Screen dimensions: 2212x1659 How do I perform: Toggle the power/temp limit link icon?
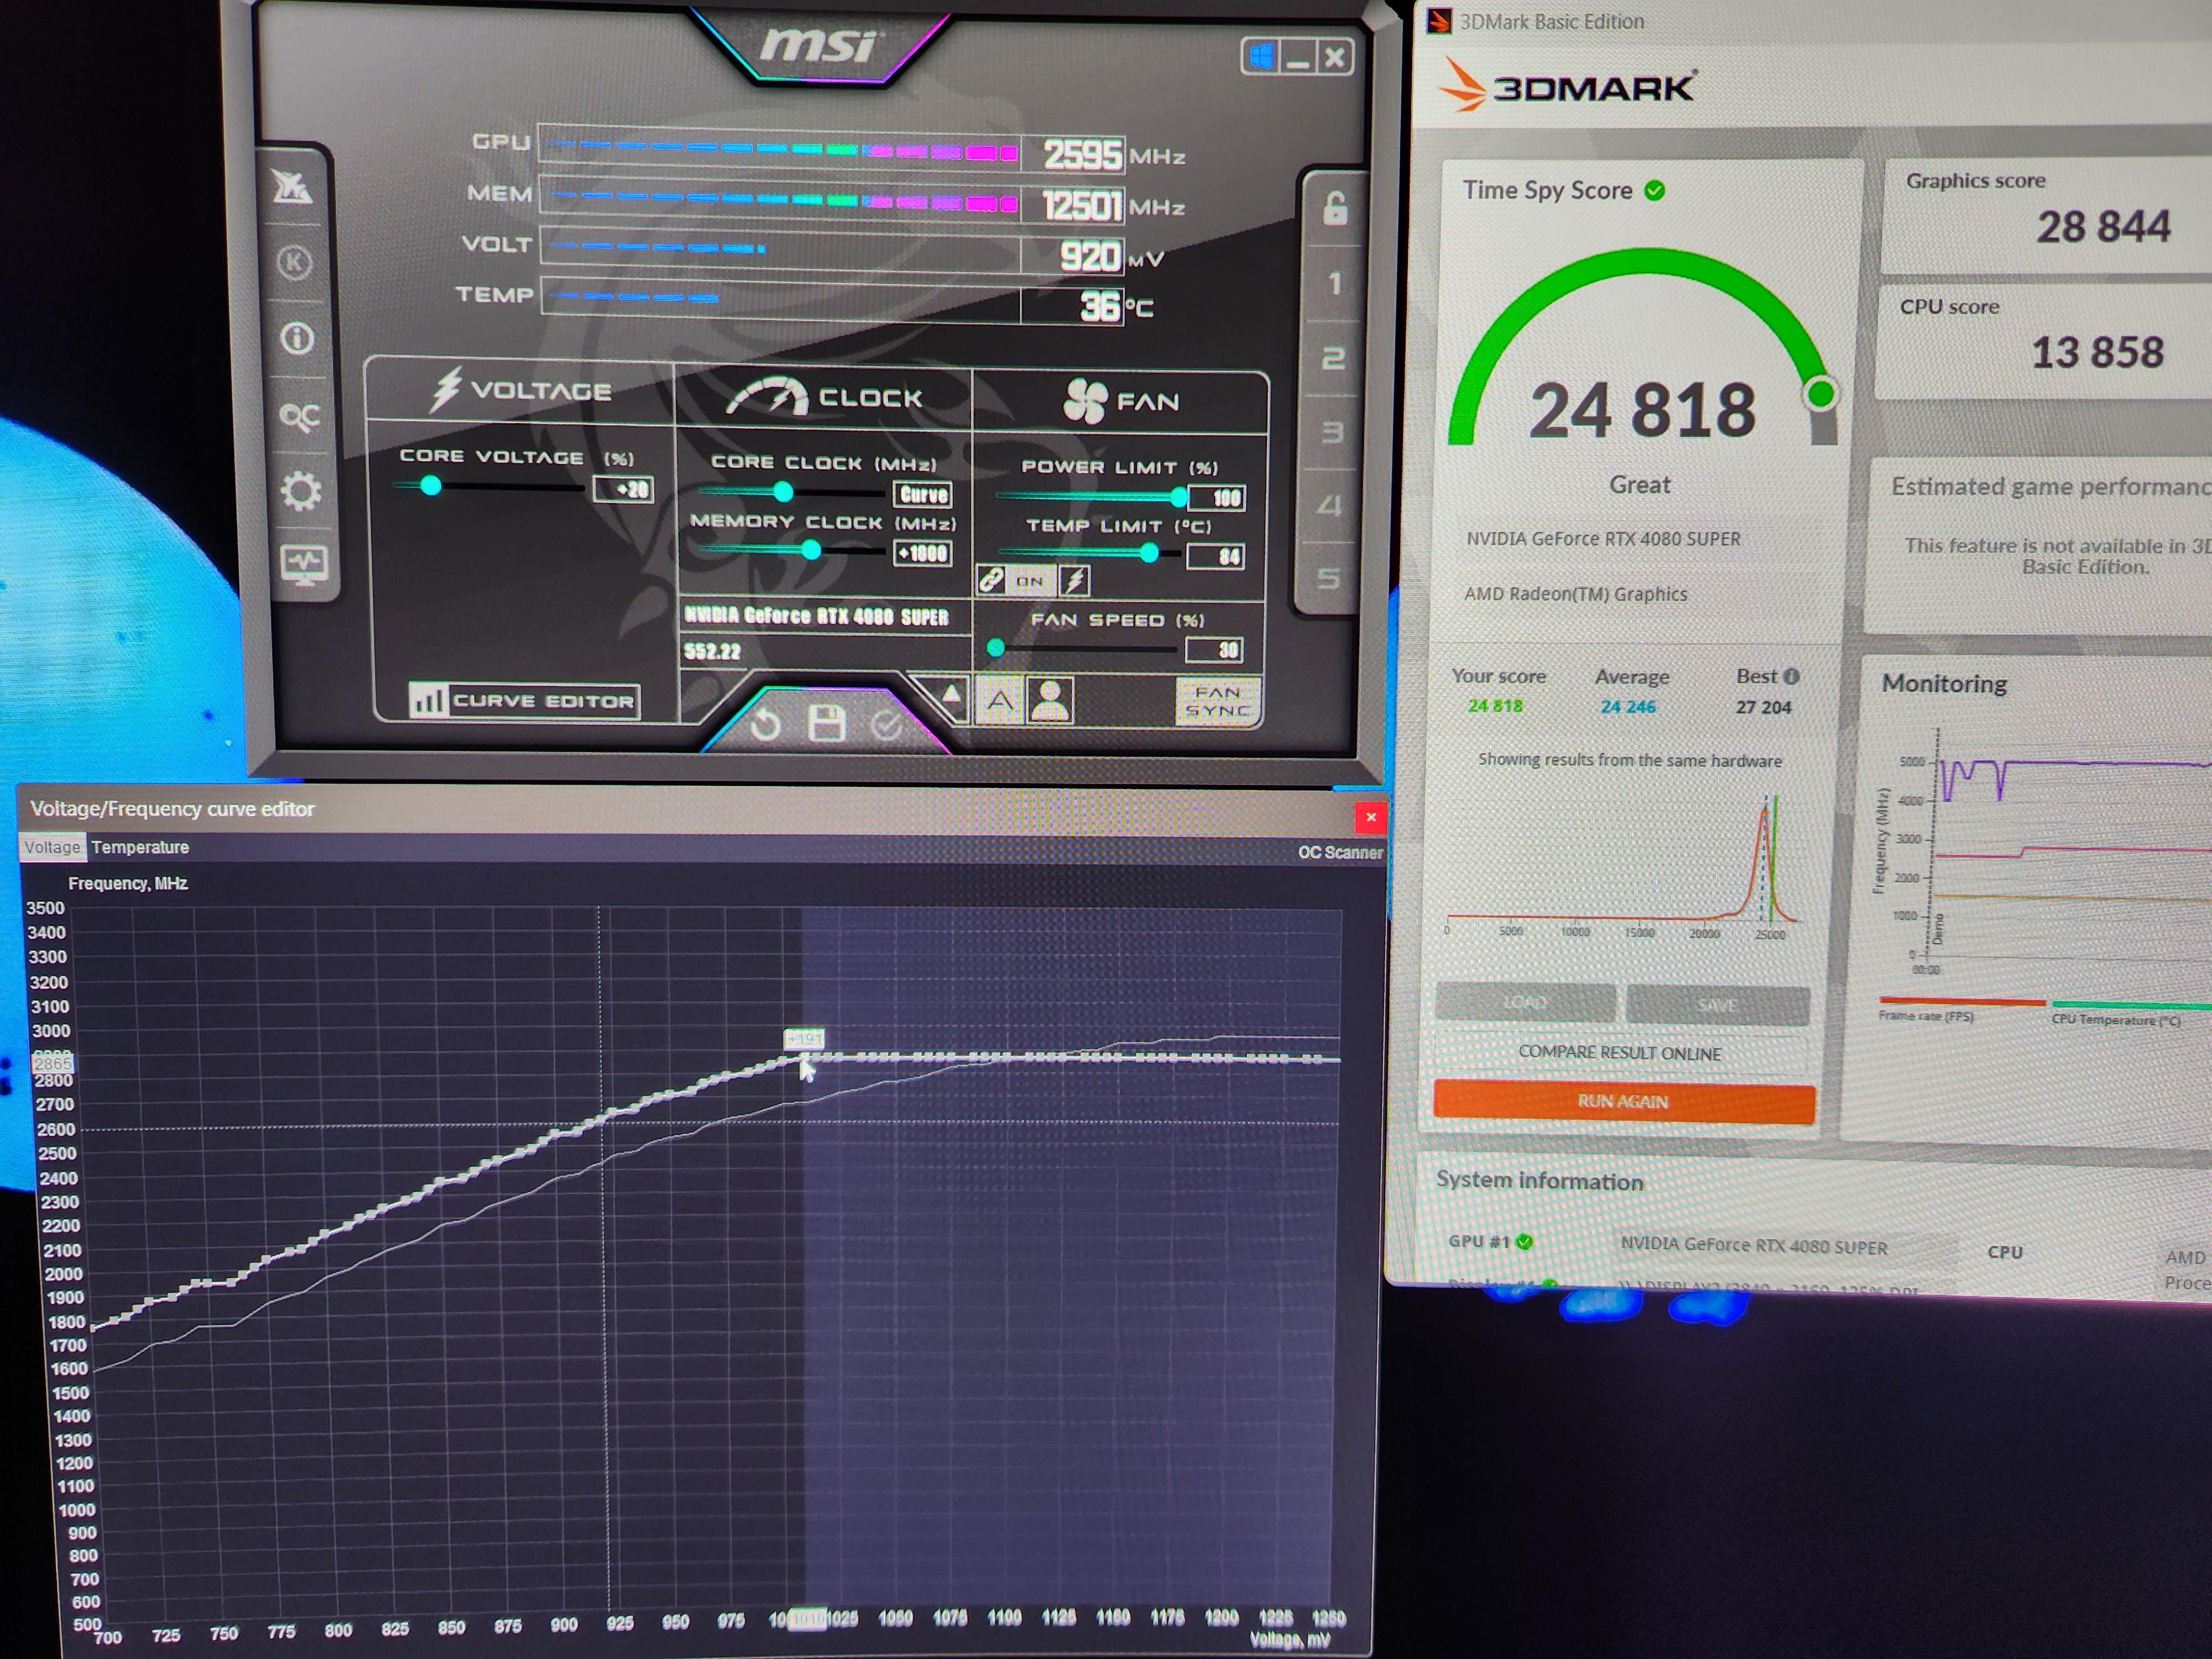point(991,580)
